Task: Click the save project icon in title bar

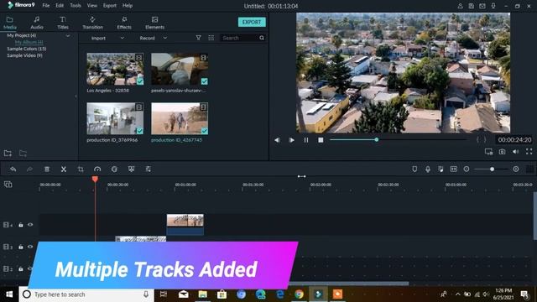Action: 472,6
